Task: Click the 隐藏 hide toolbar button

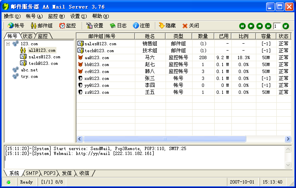Action: point(167,26)
